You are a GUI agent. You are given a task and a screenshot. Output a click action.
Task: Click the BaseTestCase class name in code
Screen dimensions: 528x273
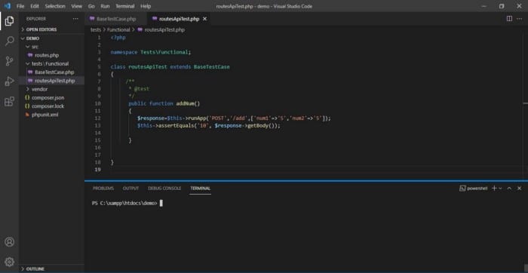click(x=211, y=67)
